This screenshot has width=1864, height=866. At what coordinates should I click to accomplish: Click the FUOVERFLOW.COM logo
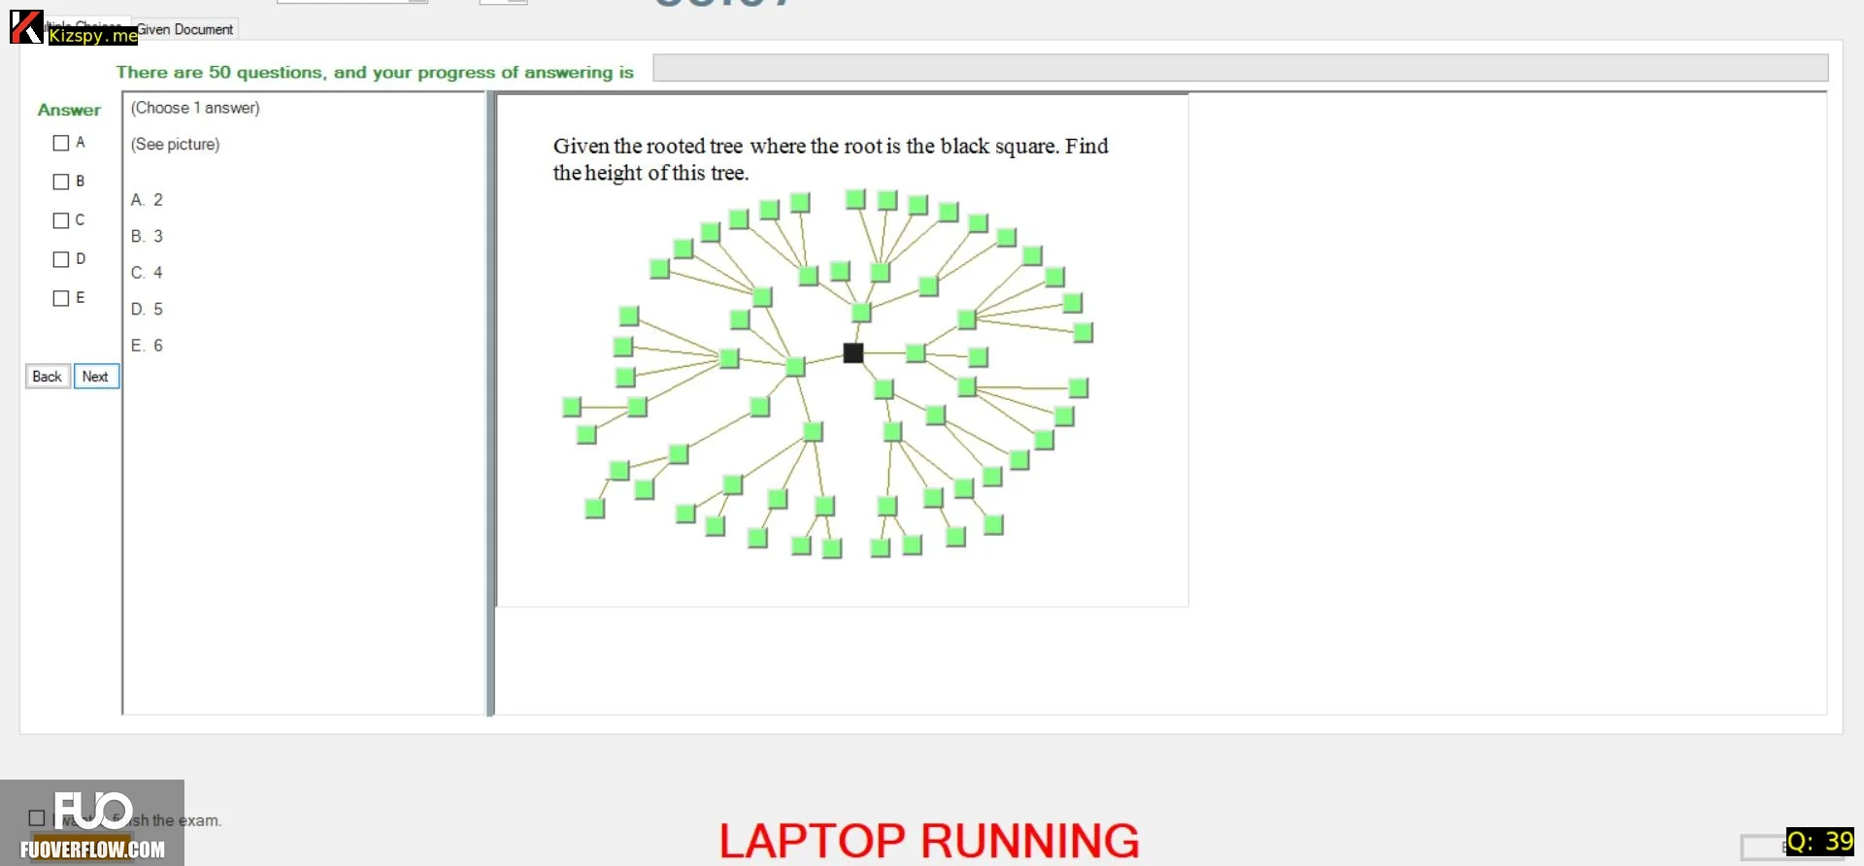point(92,823)
